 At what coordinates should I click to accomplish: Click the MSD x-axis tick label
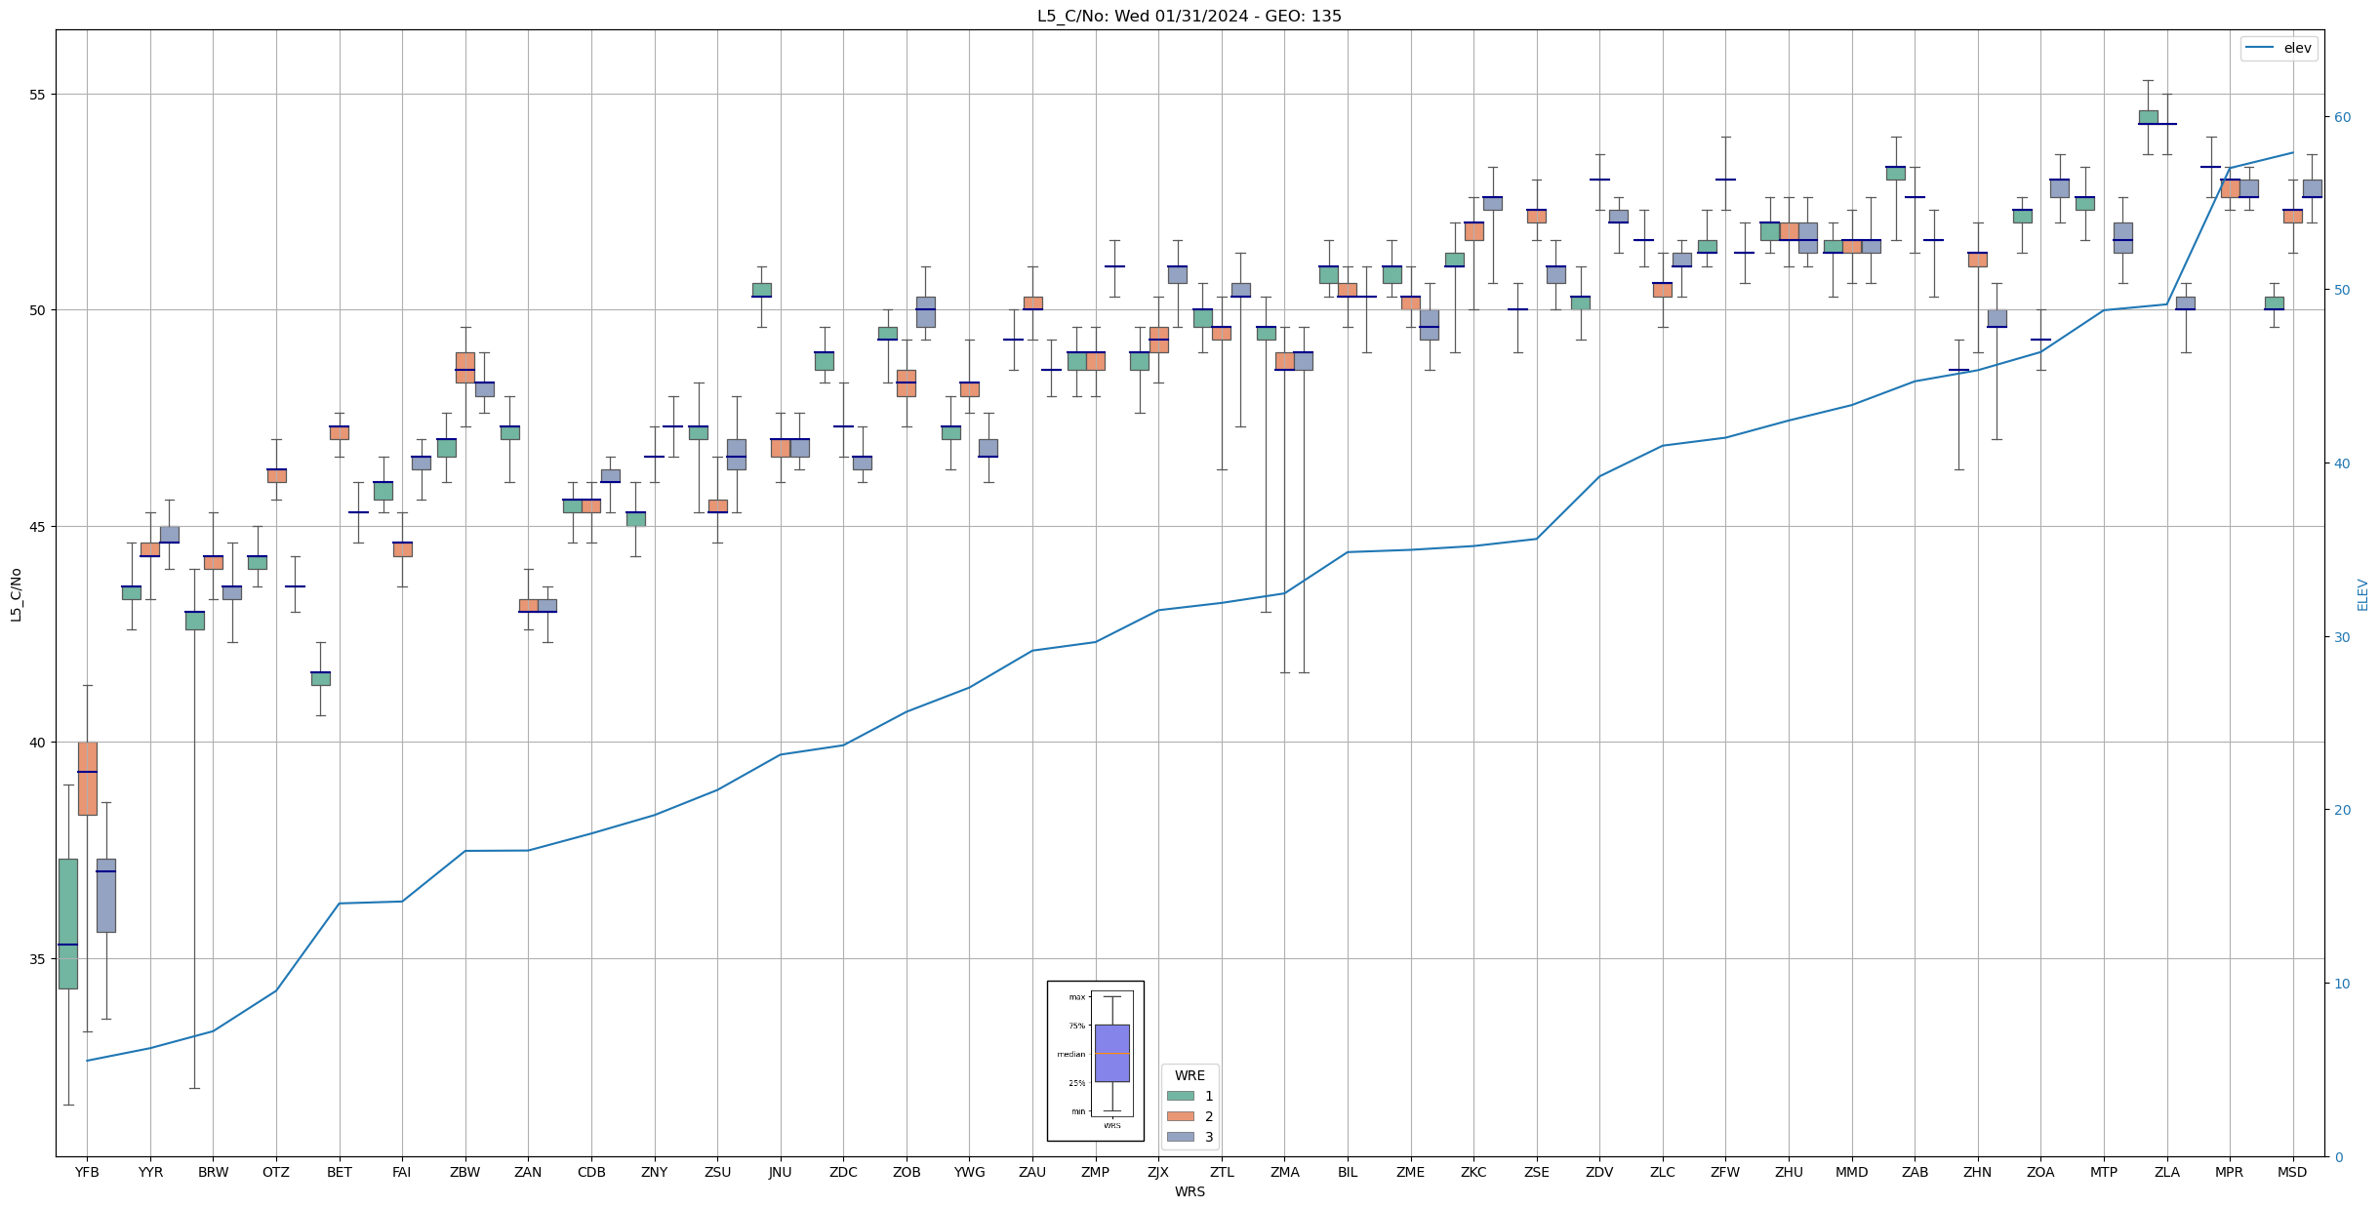pyautogui.click(x=2292, y=1172)
